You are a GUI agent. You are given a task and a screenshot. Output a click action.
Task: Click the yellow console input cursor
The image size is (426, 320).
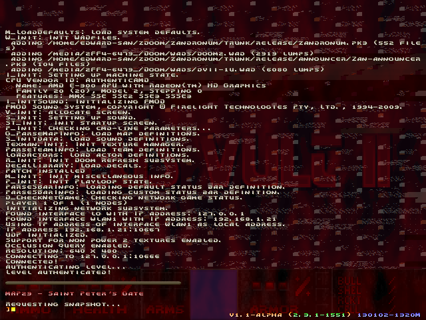13,309
